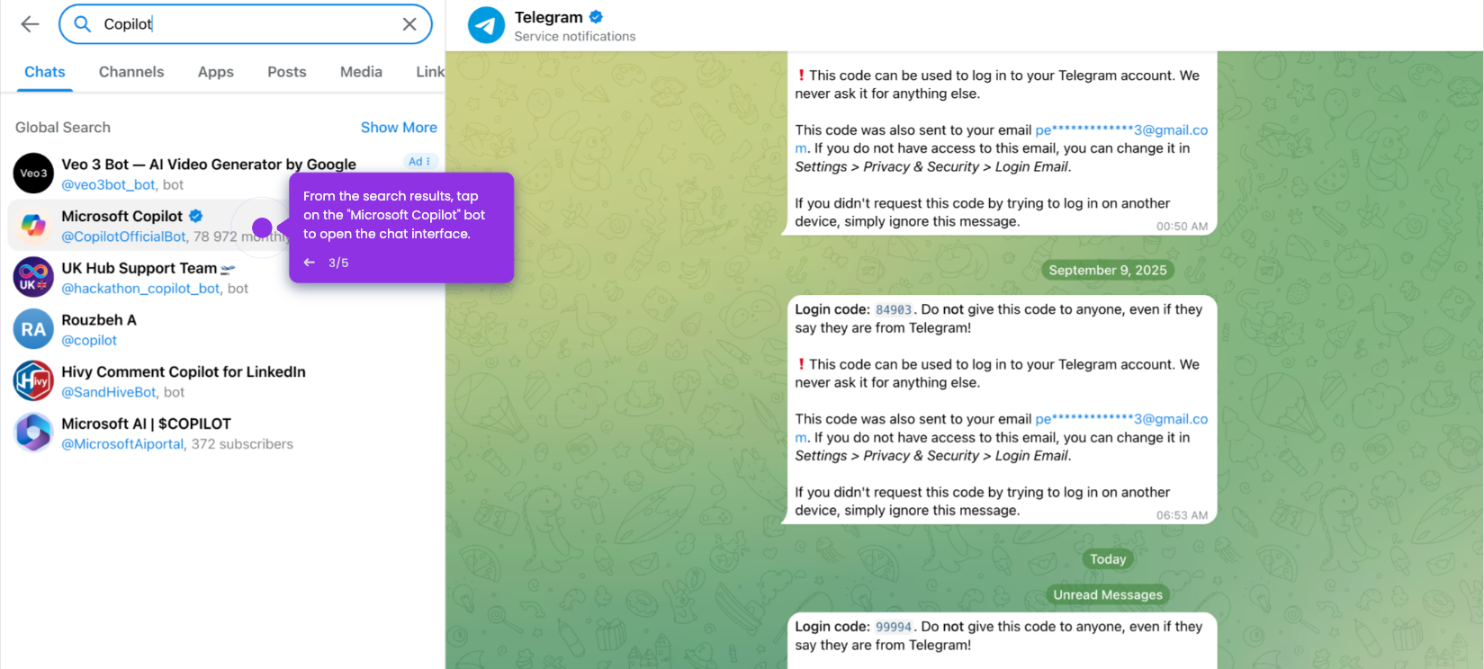Open Veo 3 Bot search result
Image resolution: width=1484 pixels, height=669 pixels.
223,174
